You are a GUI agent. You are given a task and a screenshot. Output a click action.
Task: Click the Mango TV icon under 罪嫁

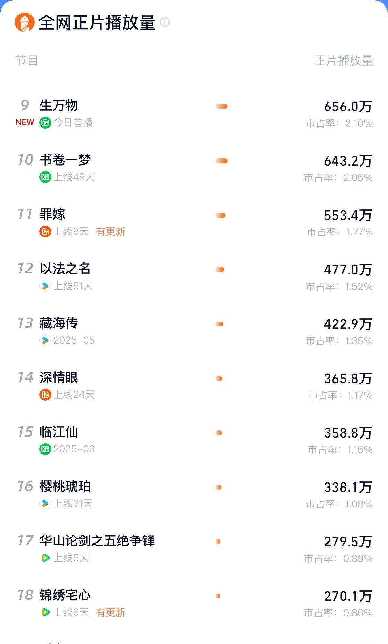[45, 231]
